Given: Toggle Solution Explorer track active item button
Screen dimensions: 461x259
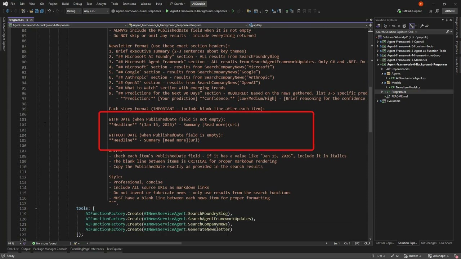Looking at the screenshot, I should tap(412, 26).
